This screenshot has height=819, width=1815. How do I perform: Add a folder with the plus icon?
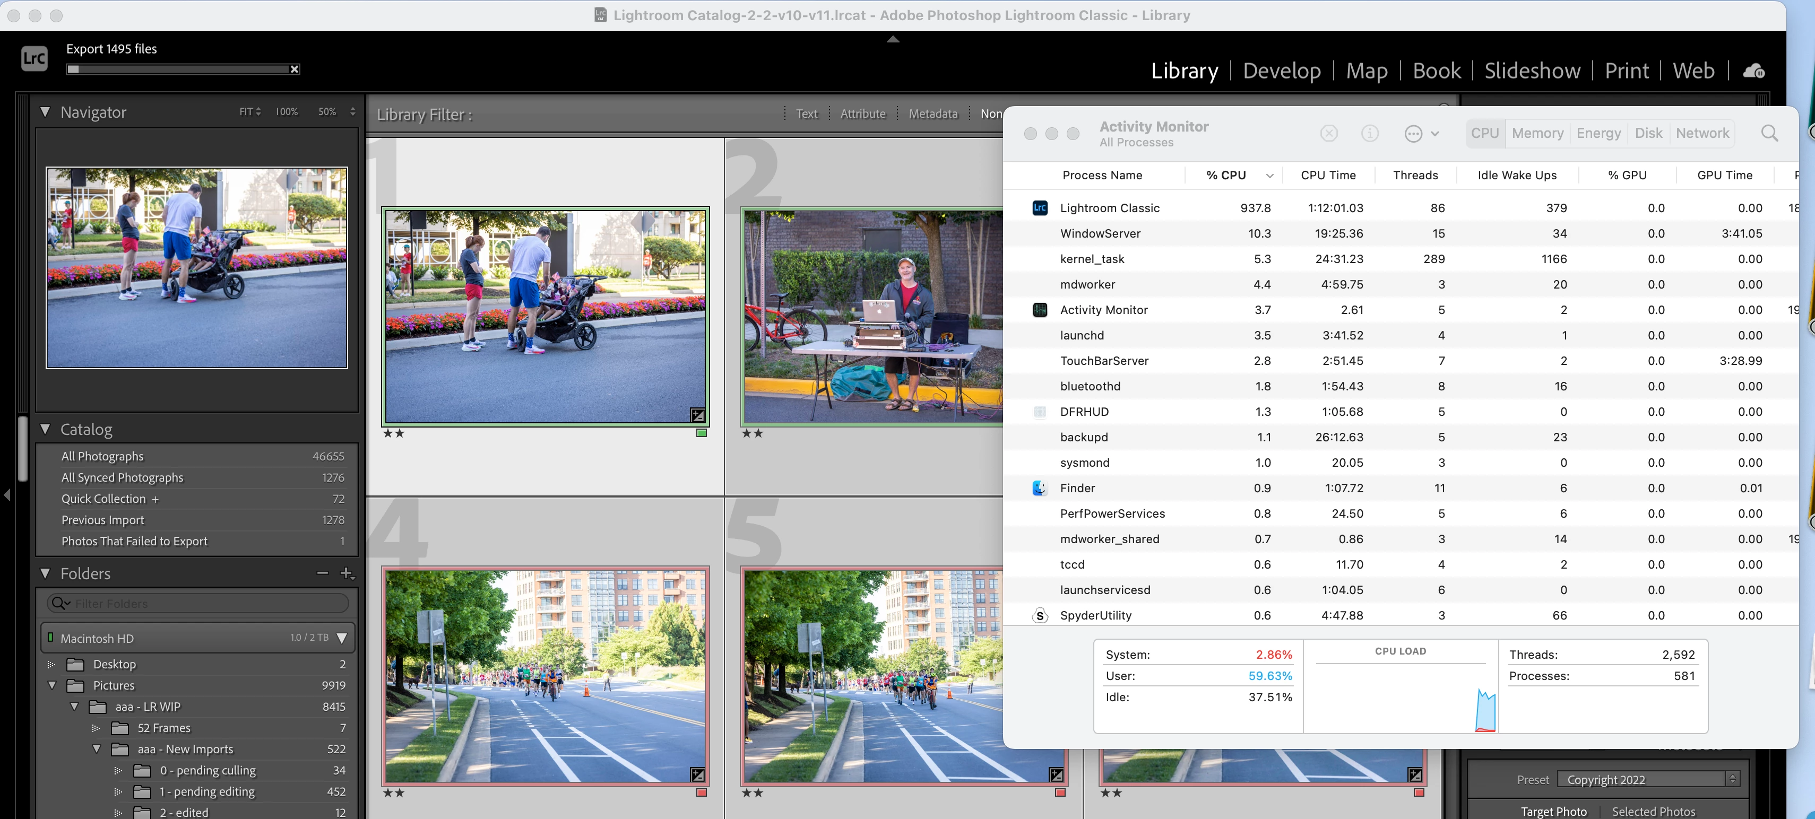click(346, 573)
